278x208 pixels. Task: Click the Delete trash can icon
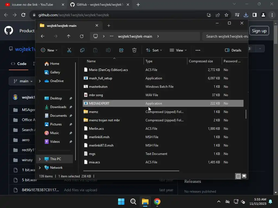pos(134,50)
